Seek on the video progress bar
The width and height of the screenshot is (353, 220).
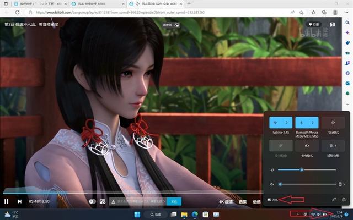[133, 193]
